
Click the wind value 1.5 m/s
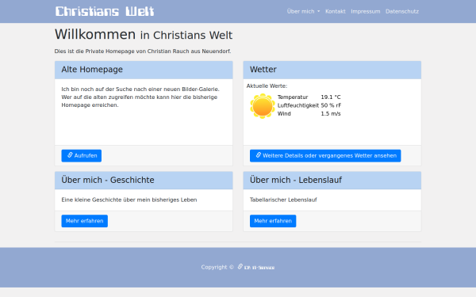331,113
